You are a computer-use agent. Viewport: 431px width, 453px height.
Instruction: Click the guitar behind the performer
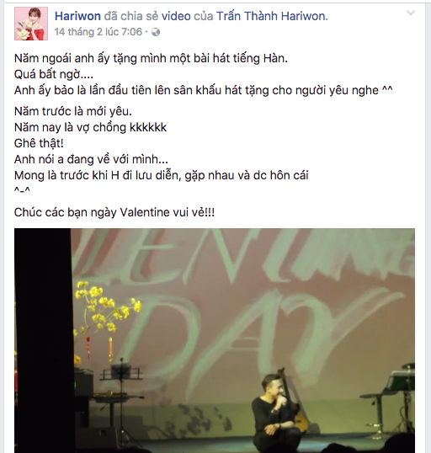[x=292, y=402]
